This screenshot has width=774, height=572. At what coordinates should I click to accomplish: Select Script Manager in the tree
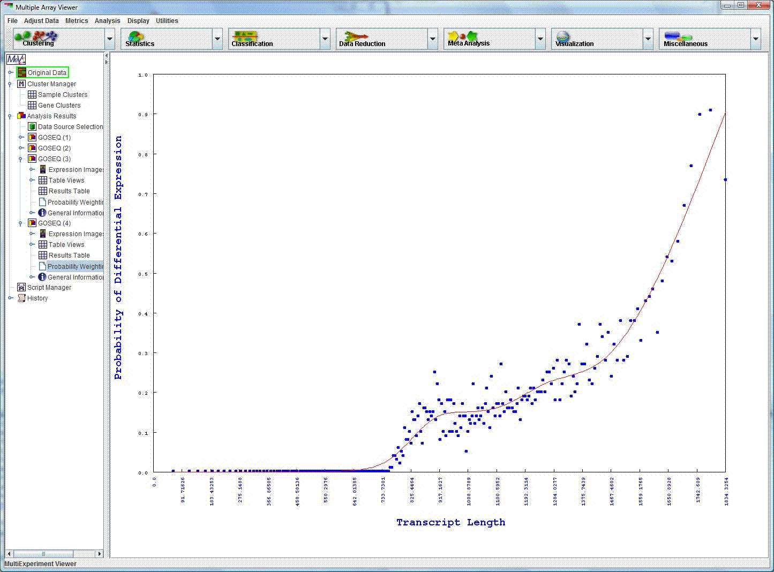click(x=49, y=288)
